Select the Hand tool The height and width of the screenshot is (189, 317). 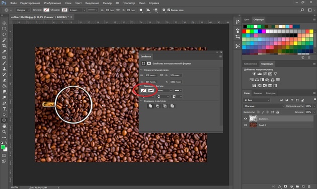tap(4, 126)
